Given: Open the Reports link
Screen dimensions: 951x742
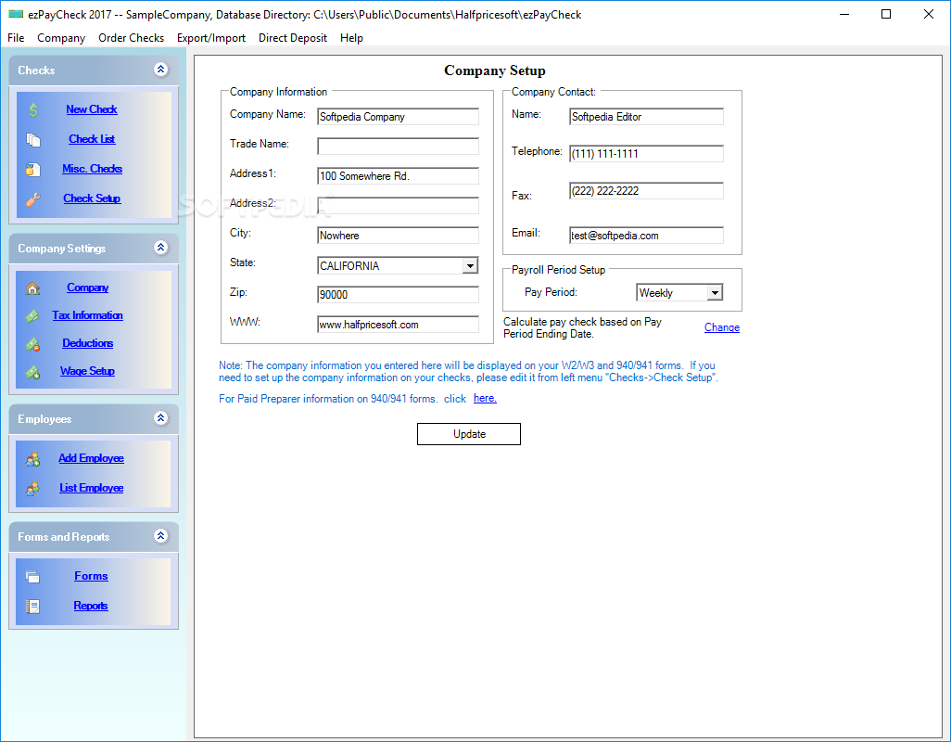Looking at the screenshot, I should tap(91, 606).
